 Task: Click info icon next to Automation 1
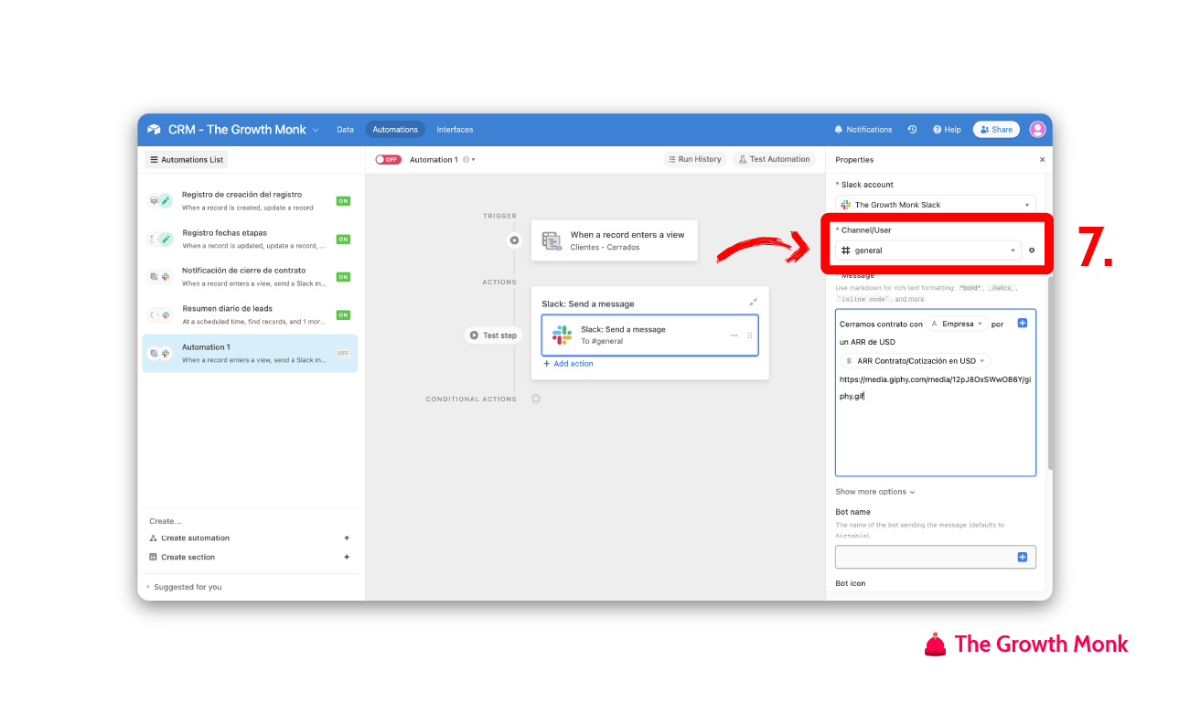click(466, 159)
